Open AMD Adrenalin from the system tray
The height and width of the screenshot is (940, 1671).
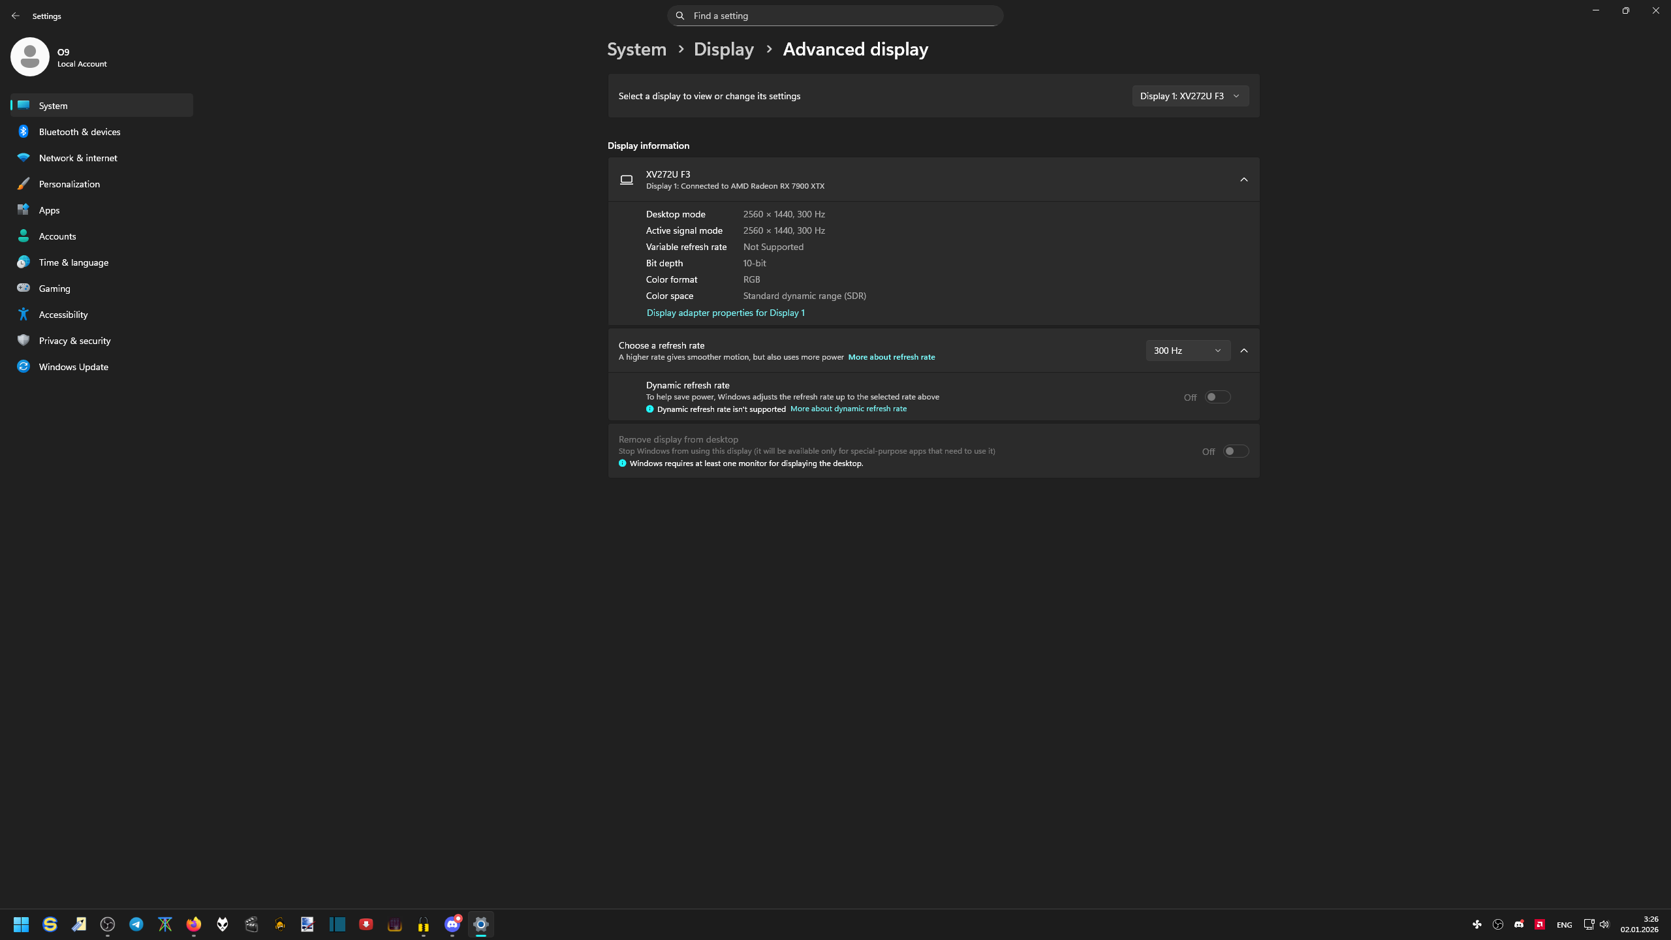coord(1539,924)
